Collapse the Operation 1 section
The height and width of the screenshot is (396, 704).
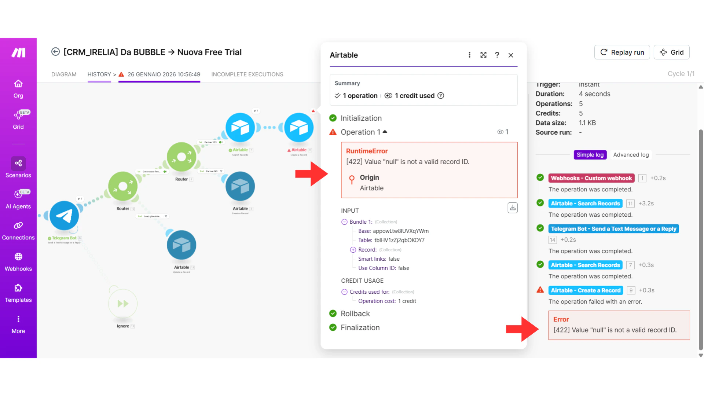tap(385, 132)
